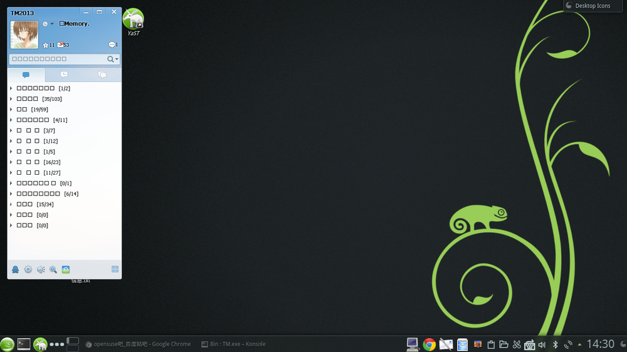Select the group row labeled [15/34]

65,204
